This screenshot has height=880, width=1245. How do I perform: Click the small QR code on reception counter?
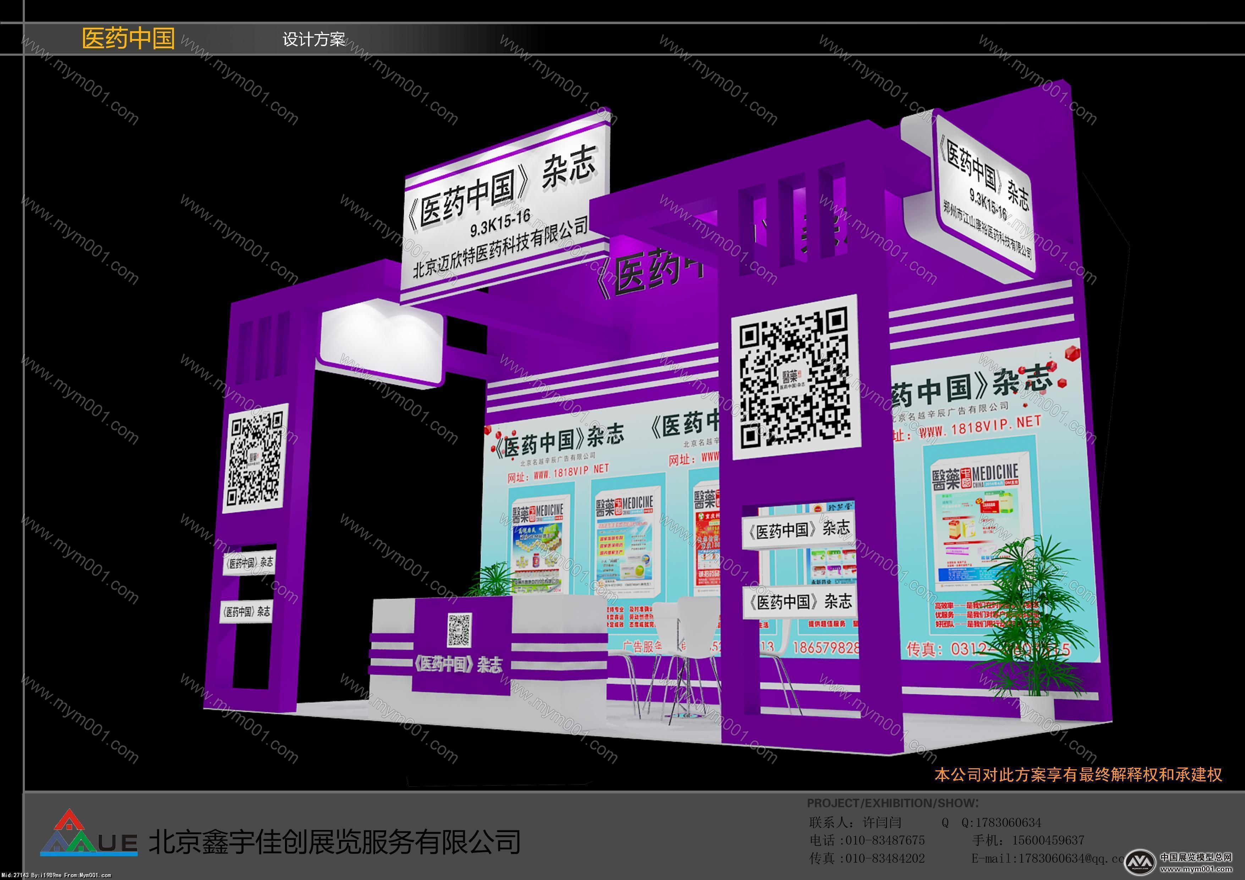[x=459, y=629]
